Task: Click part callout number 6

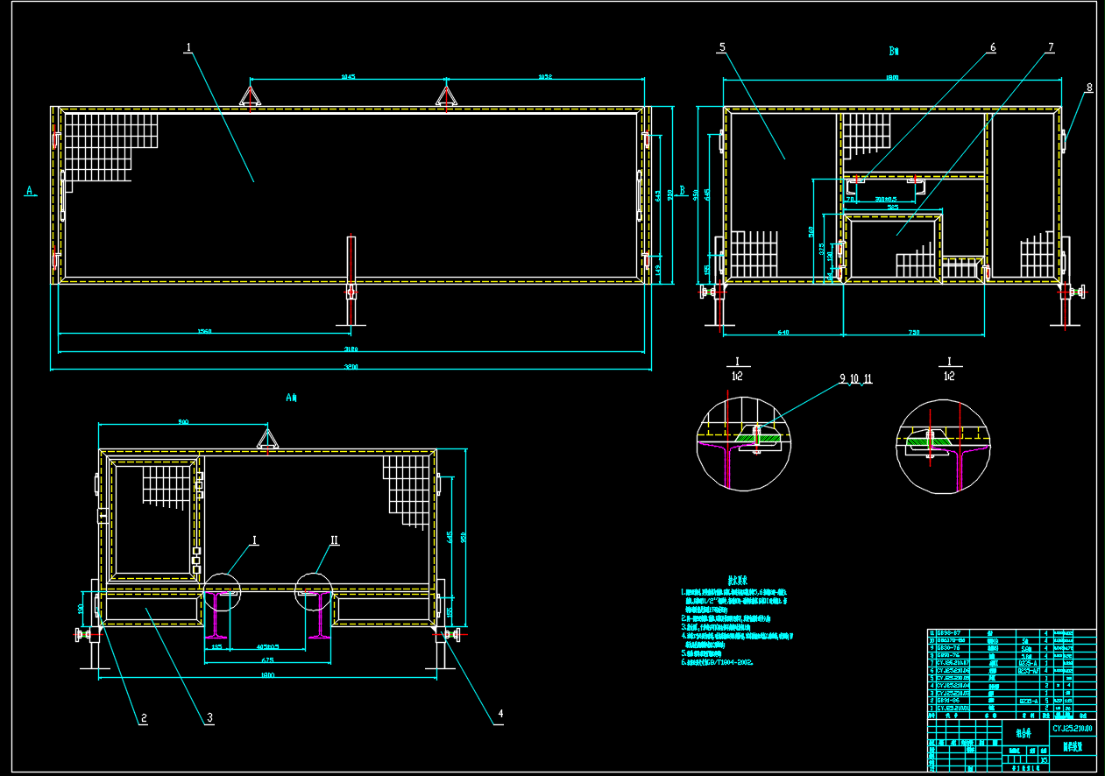Action: (x=992, y=49)
